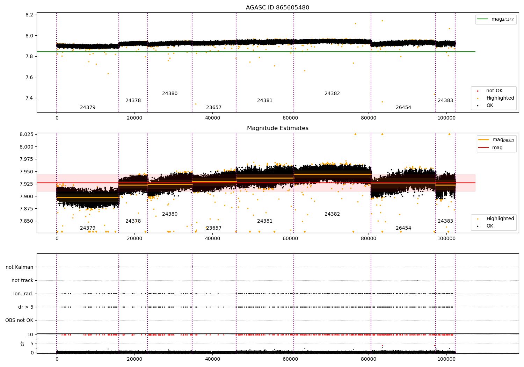Viewport: 524px width, 367px height.
Task: Click obsid label 24380 in Magnitude Estimates plot
Action: tap(170, 214)
